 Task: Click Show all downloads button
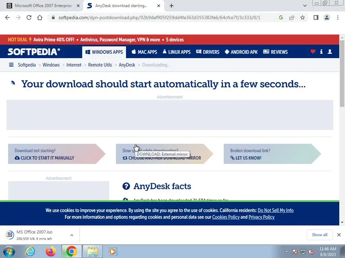point(319,235)
